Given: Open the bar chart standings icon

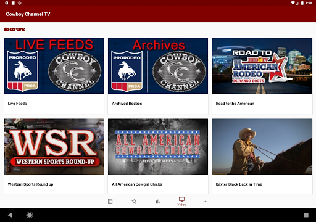Looking at the screenshot, I should [x=158, y=201].
